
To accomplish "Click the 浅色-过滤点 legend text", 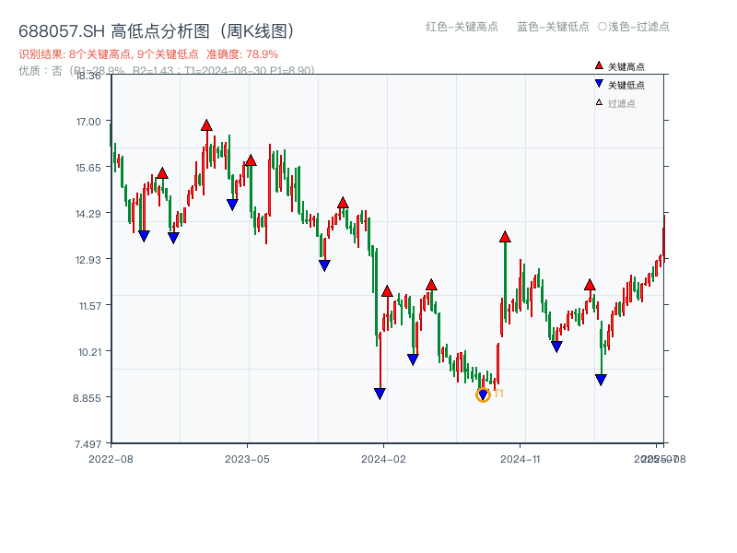I will (638, 27).
